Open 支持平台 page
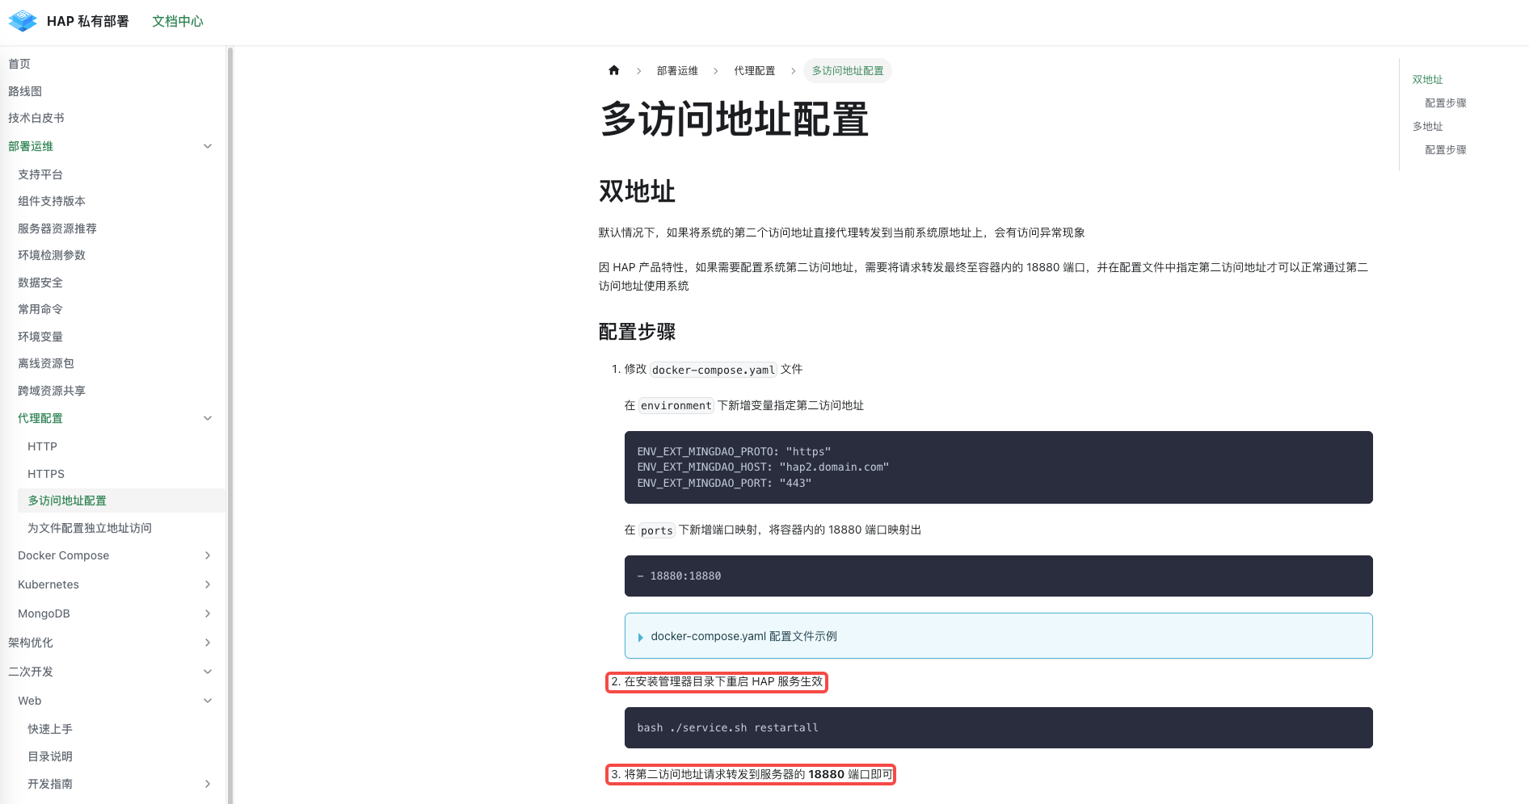This screenshot has width=1529, height=804. [x=40, y=174]
